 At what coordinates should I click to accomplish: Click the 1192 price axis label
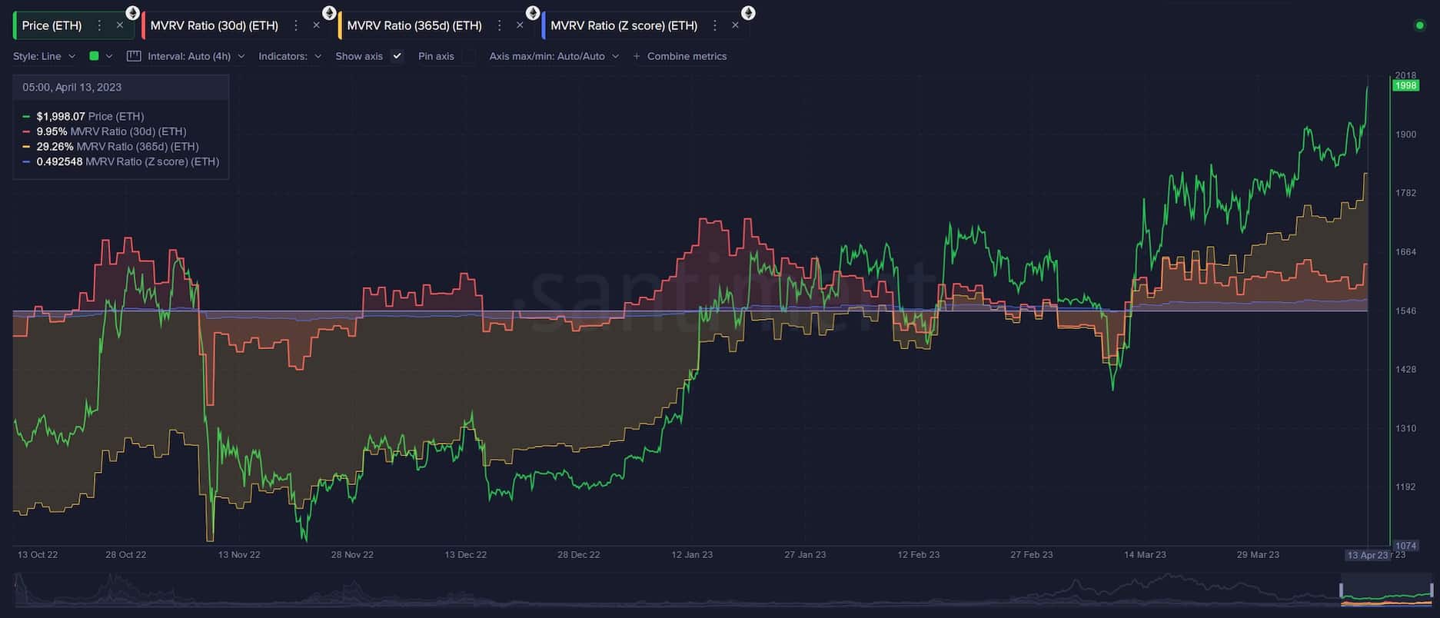pyautogui.click(x=1406, y=487)
